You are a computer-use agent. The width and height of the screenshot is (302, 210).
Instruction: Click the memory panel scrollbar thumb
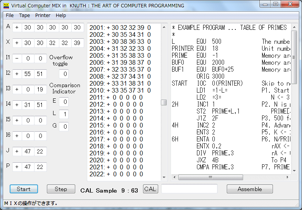164,102
